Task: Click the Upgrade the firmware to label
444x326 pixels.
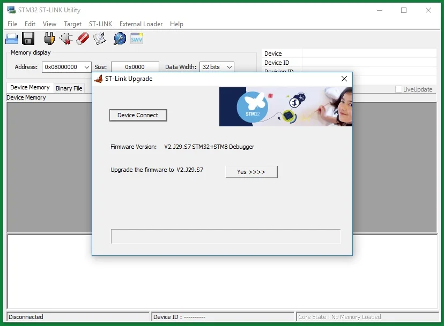Action: pos(142,170)
